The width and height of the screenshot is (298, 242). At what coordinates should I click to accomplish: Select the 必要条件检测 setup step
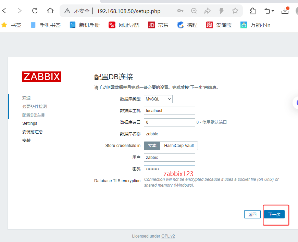34,107
